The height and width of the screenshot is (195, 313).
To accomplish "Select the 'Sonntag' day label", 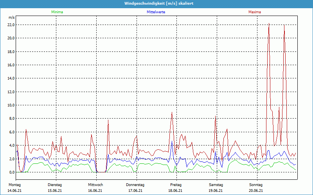I will [x=256, y=184].
